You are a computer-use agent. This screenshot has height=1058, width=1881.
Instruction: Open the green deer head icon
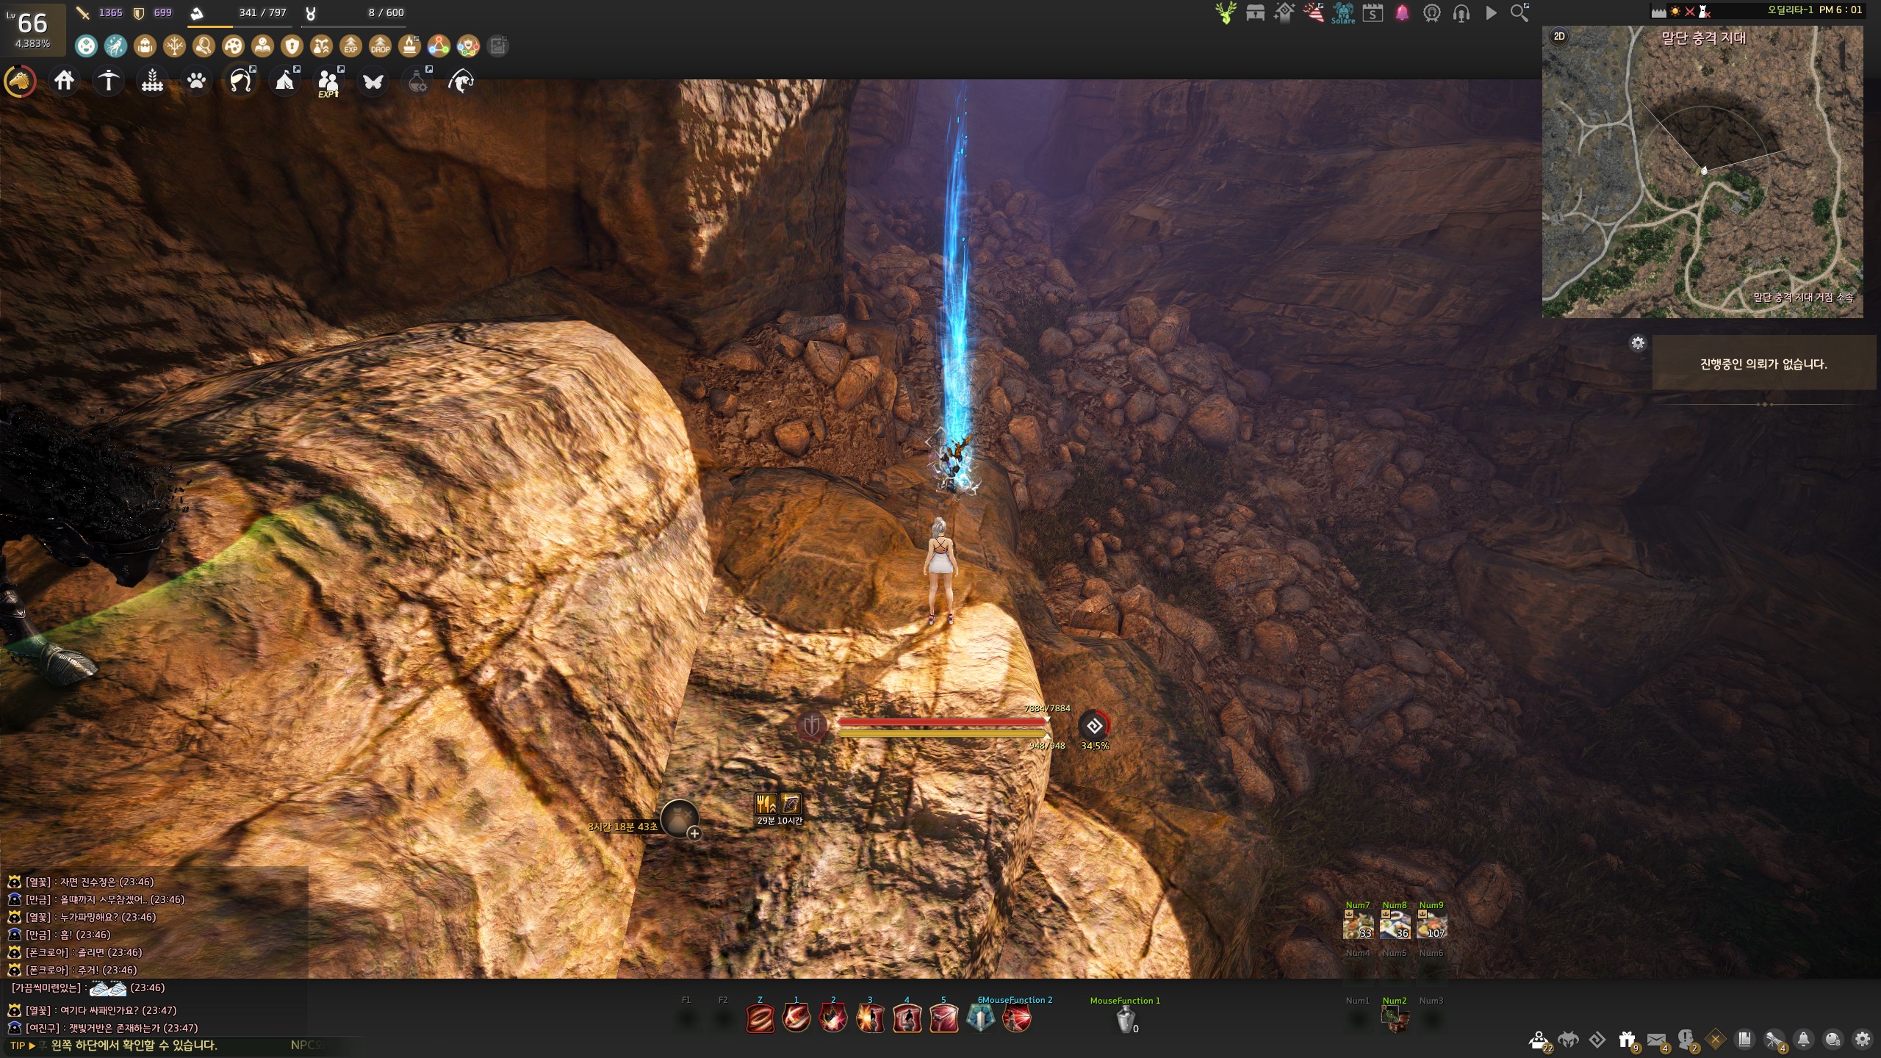tap(1226, 13)
